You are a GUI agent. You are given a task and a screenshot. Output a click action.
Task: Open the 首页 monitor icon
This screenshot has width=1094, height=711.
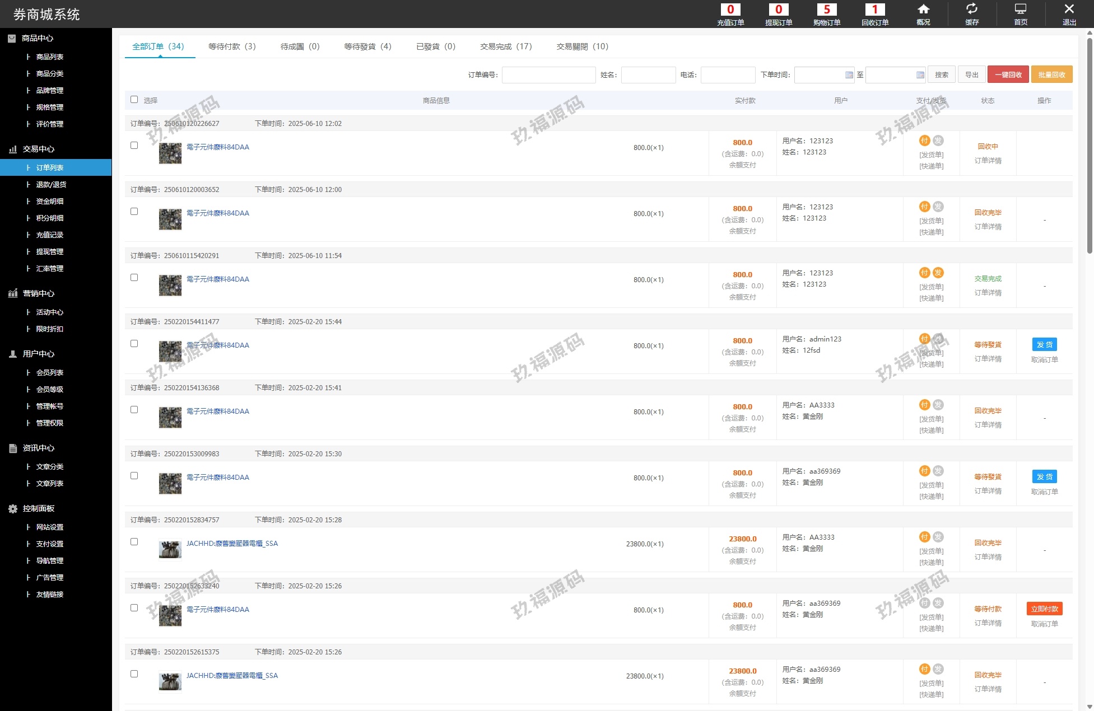[1020, 9]
